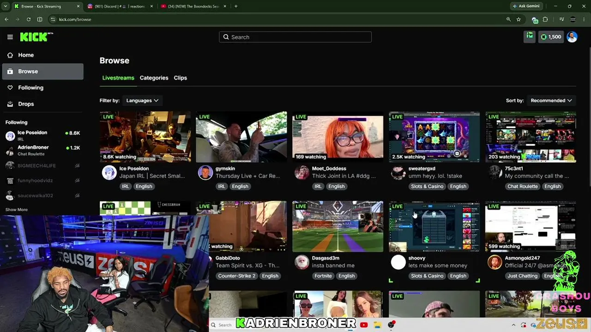The width and height of the screenshot is (591, 332).
Task: Open Following in the sidebar
Action: [x=42, y=88]
